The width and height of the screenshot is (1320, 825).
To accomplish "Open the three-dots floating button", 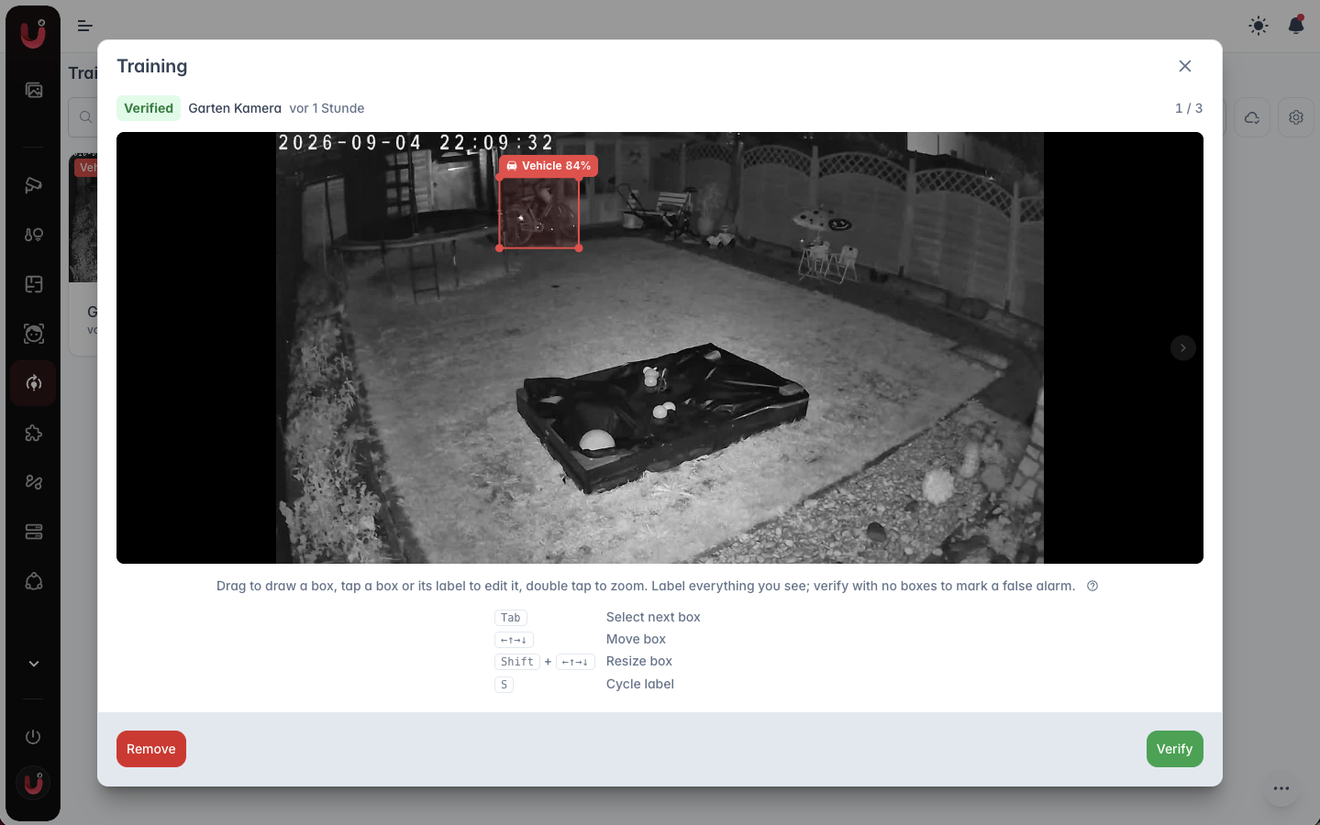I will point(1281,788).
